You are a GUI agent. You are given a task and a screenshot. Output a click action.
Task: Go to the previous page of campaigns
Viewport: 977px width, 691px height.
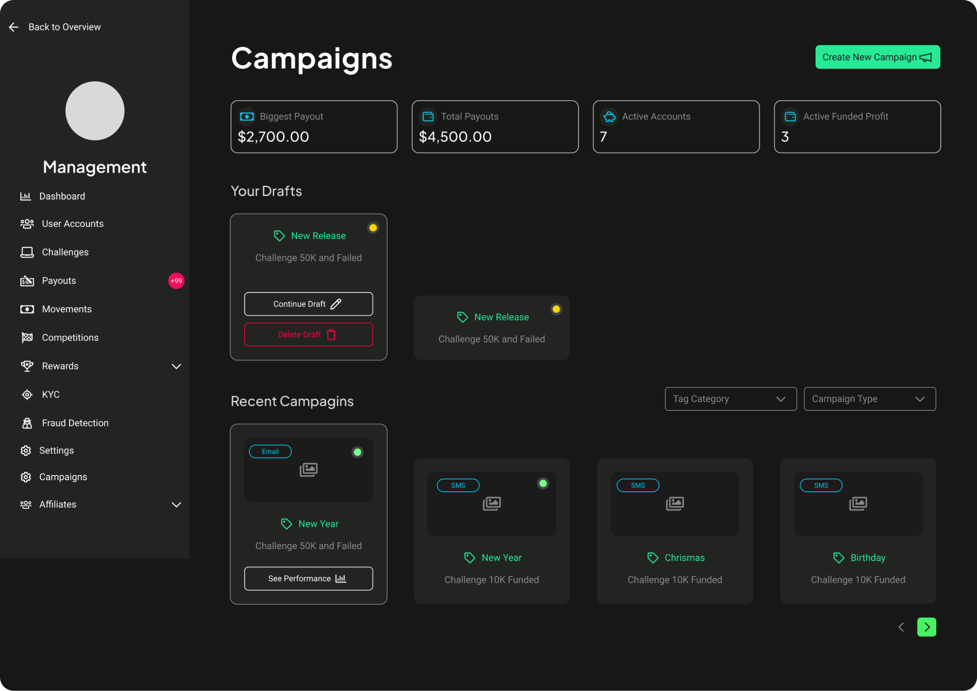901,627
